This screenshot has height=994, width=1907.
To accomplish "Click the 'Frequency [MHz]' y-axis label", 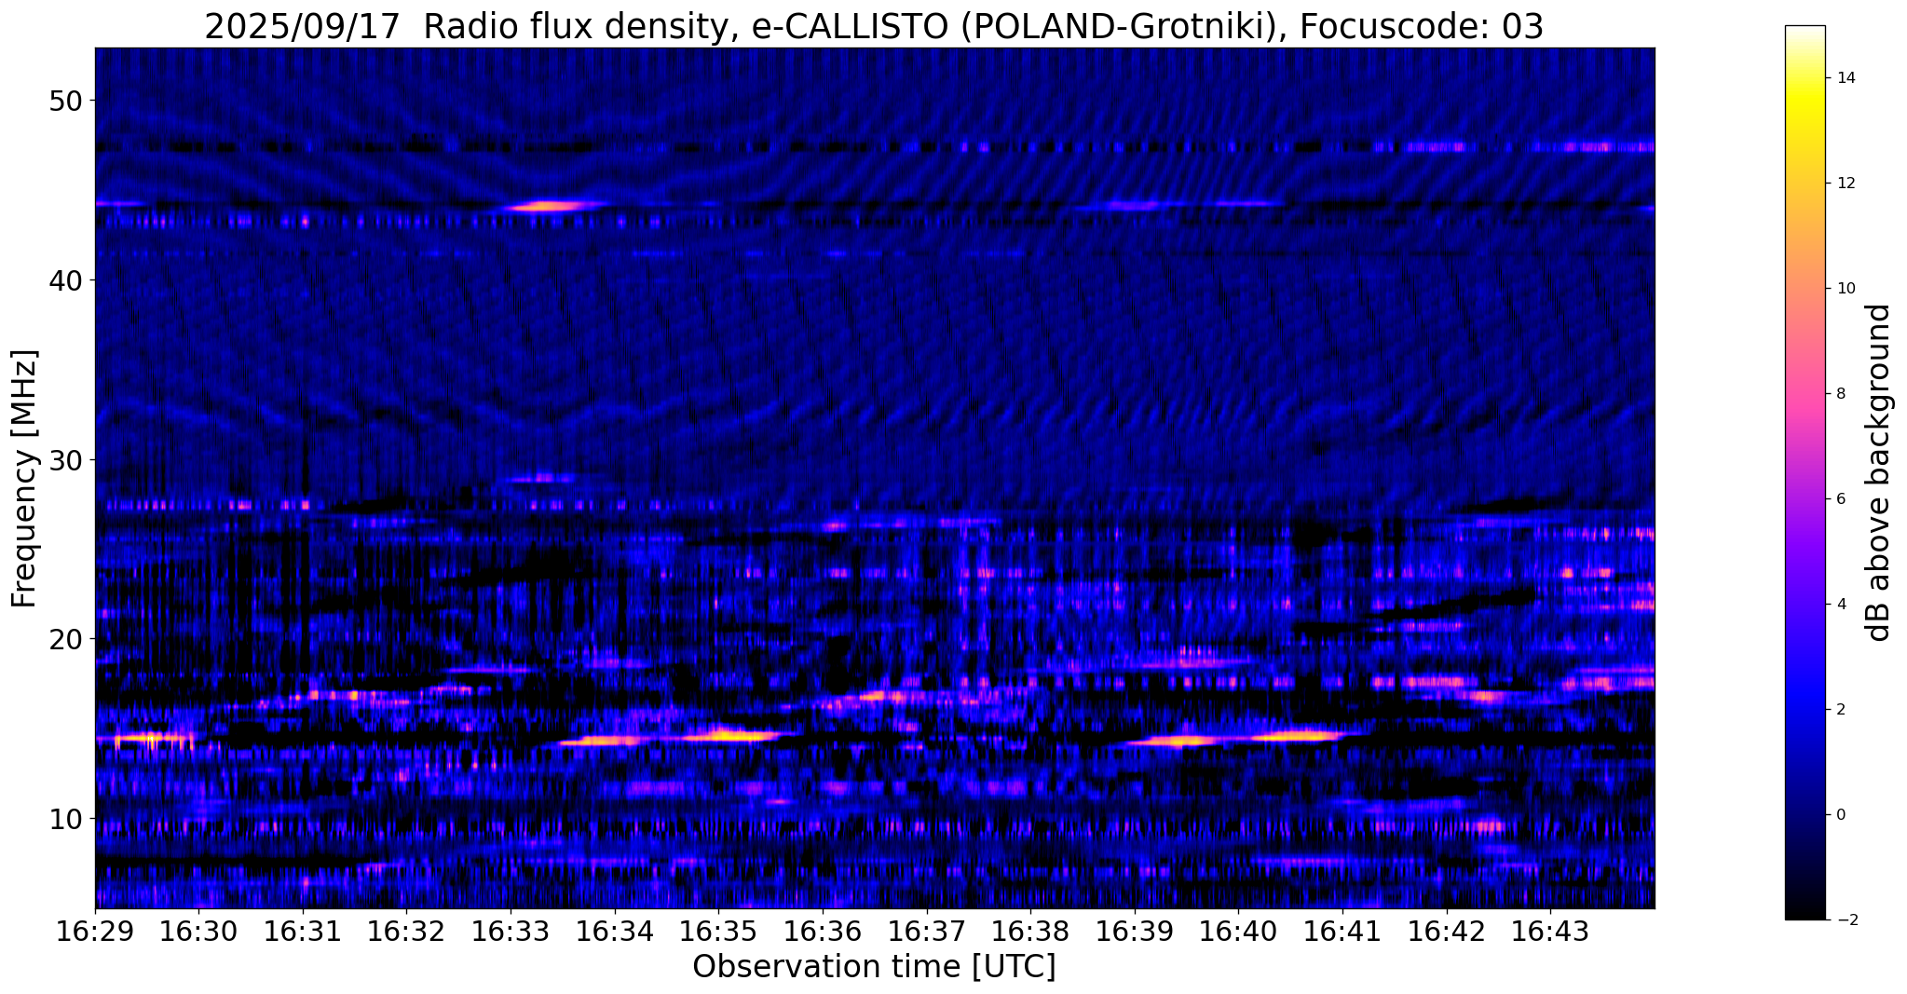I will tap(25, 479).
